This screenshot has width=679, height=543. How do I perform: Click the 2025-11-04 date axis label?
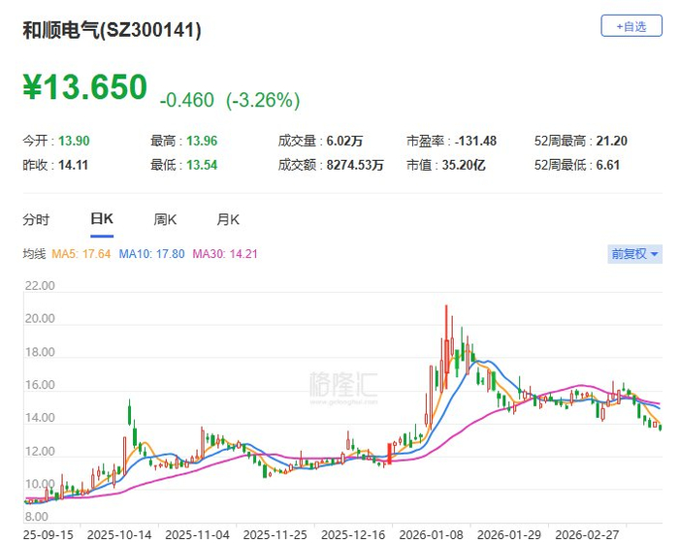[x=197, y=535]
